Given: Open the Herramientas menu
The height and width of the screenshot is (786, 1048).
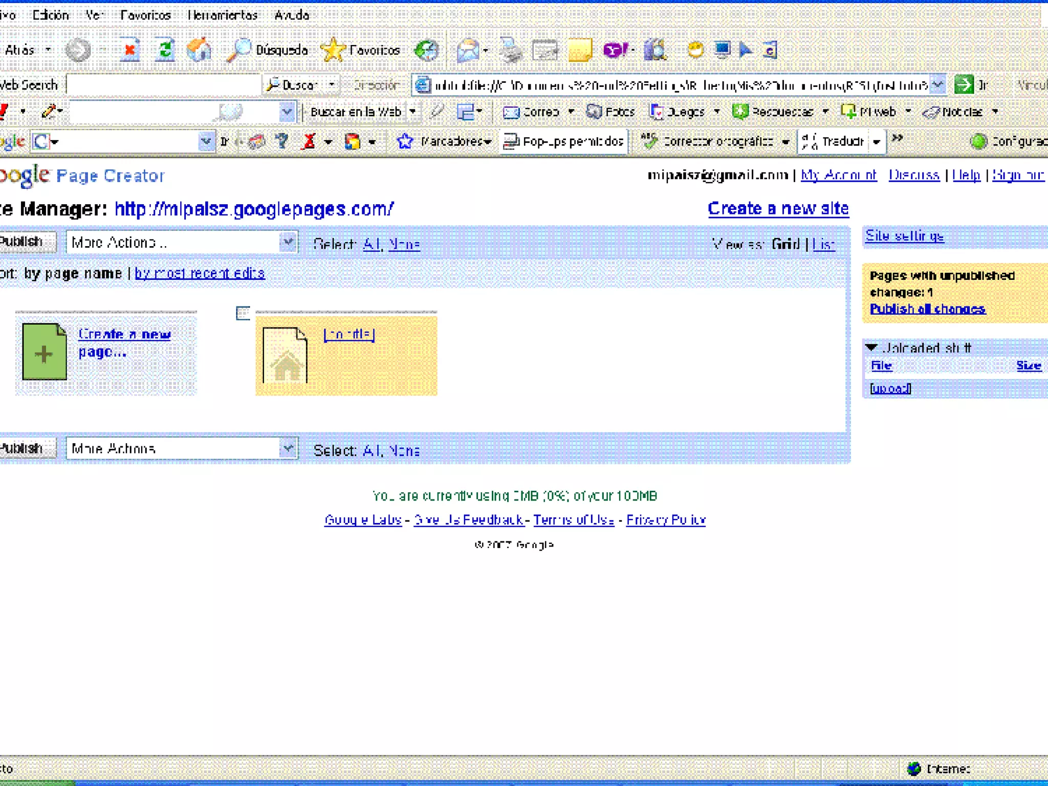Looking at the screenshot, I should tap(223, 15).
